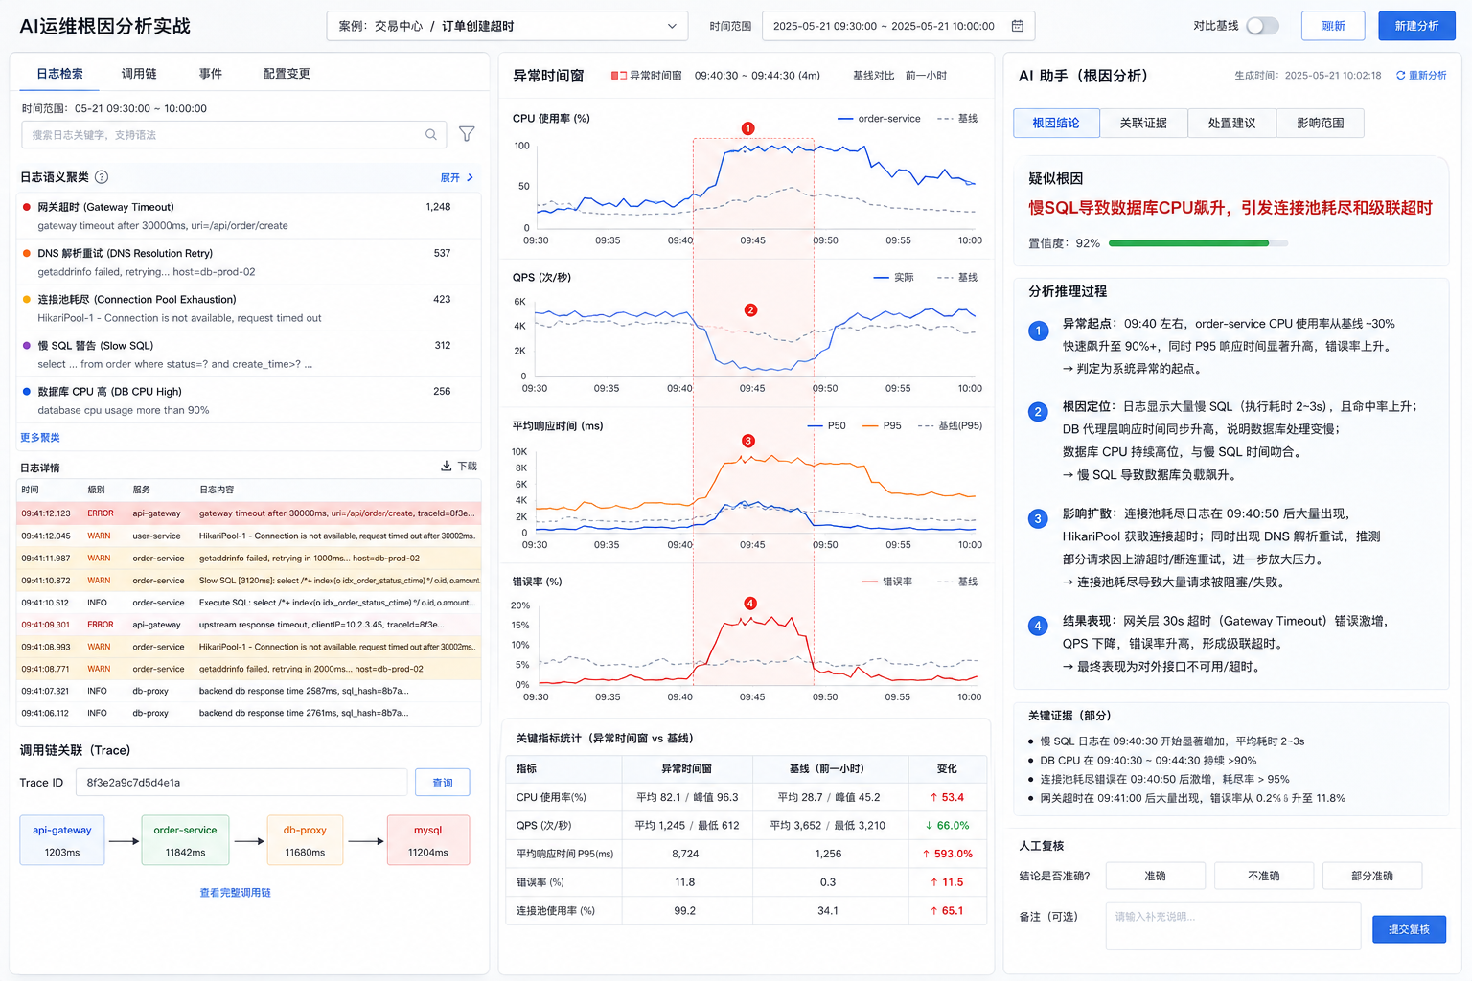This screenshot has width=1472, height=981.
Task: Expand the 连接池耗尽 cluster row
Action: [x=248, y=308]
